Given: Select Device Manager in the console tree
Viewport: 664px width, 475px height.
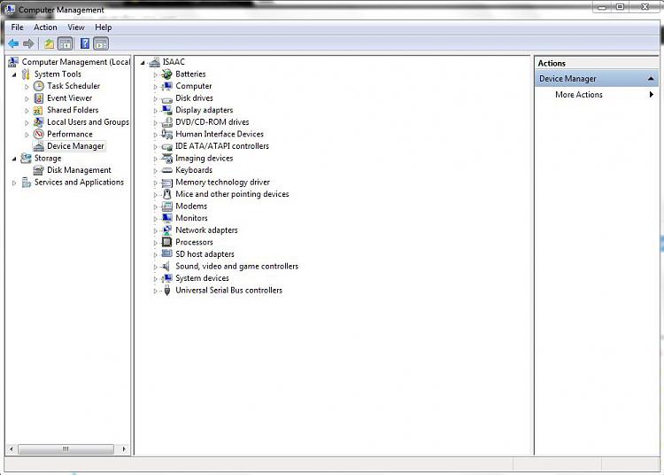Looking at the screenshot, I should 75,146.
